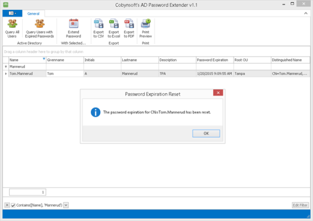
Task: Close the Password Expiration Reset dialog
Action: pos(218,93)
